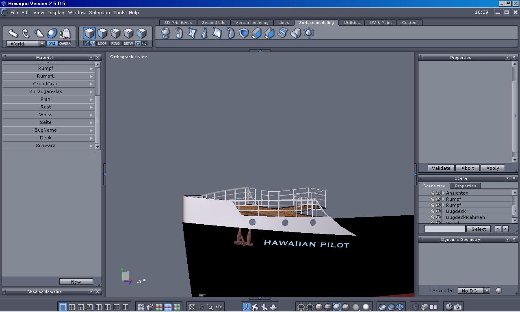Activate the scale manipulator tool
The width and height of the screenshot is (520, 312).
click(39, 33)
